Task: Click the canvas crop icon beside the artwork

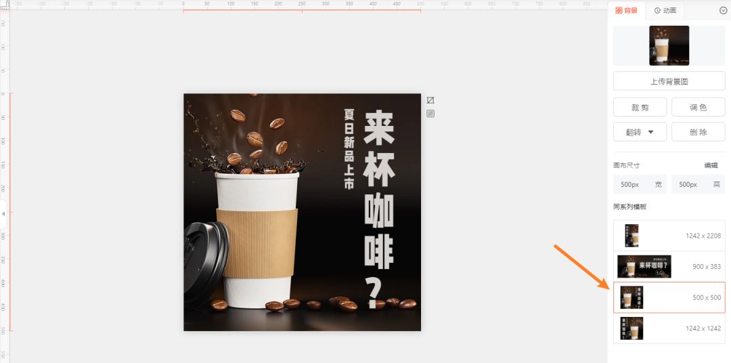Action: point(430,100)
